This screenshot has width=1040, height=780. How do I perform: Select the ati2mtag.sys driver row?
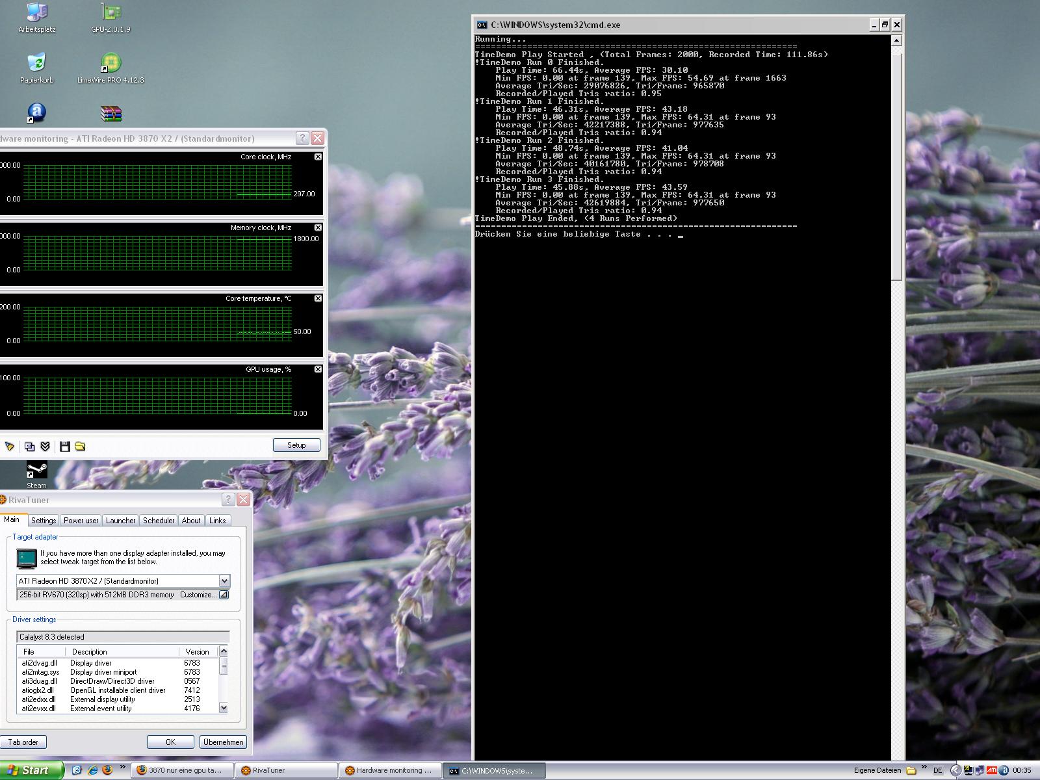[x=118, y=672]
